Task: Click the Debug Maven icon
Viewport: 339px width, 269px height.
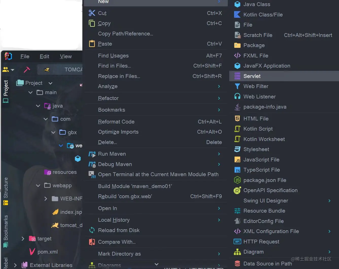Action: 92,164
